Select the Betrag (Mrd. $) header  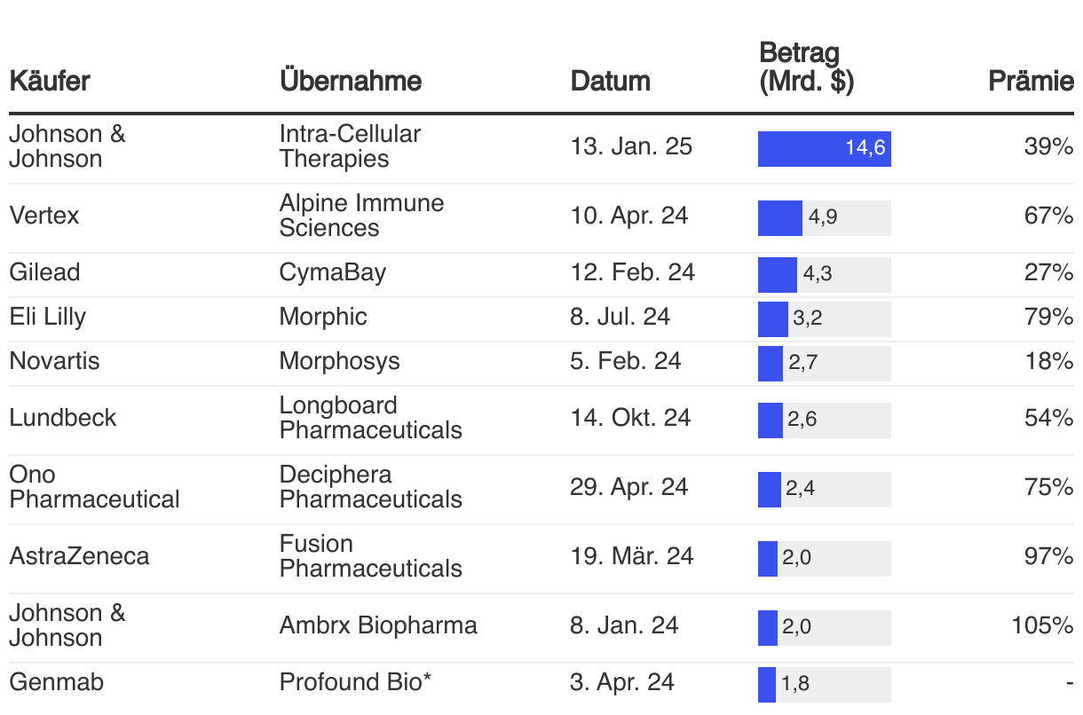806,67
